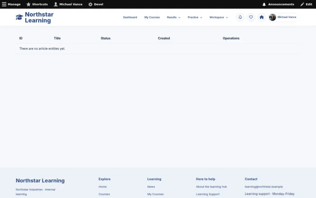Click the heart favorites icon
The image size is (316, 198).
[251, 17]
